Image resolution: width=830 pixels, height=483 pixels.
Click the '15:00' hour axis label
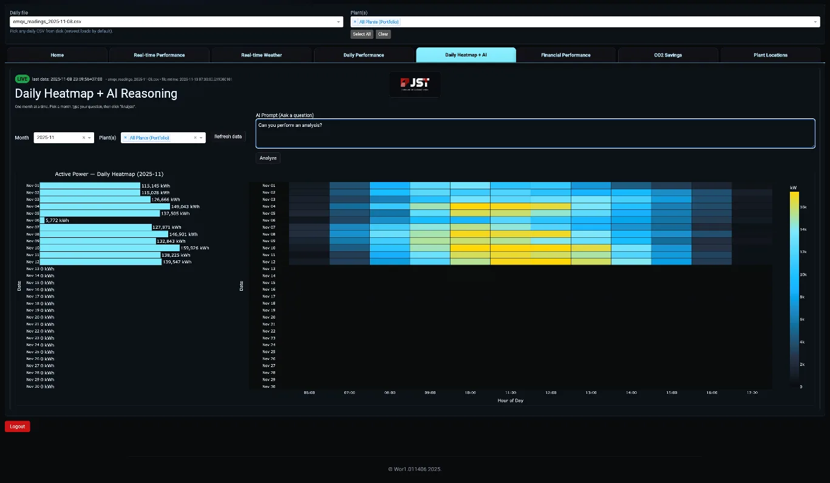coord(672,393)
